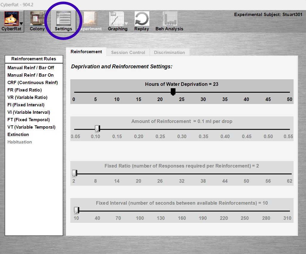
Task: Select FI (Fixed Interval) rule
Action: 26,105
